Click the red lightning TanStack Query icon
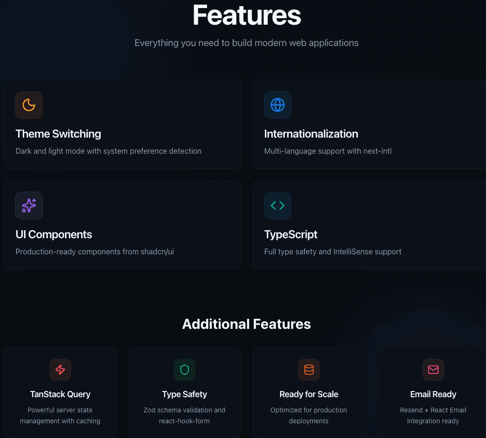Viewport: 486px width, 438px height. [60, 370]
